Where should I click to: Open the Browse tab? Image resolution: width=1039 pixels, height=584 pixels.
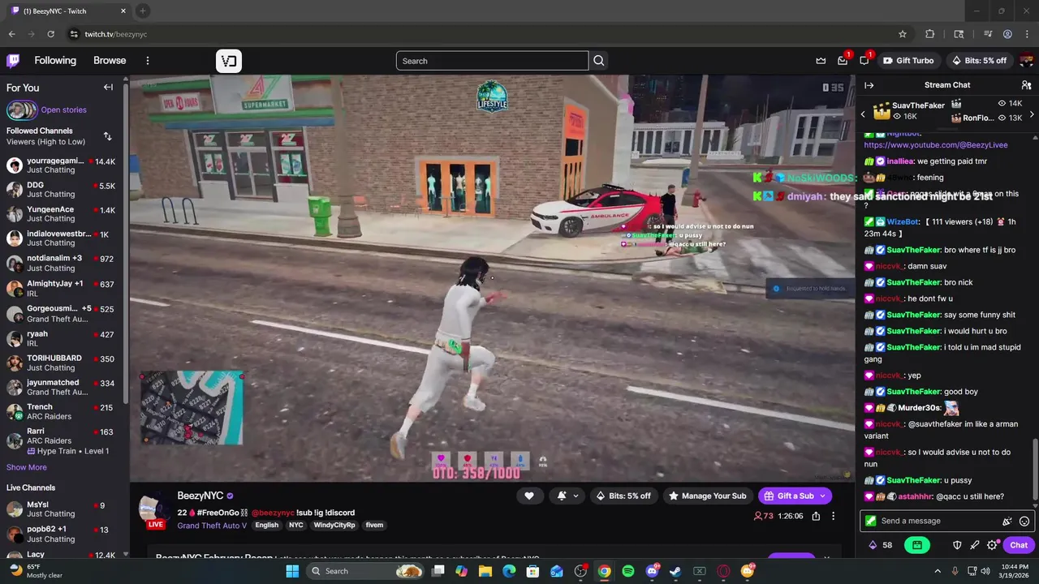pyautogui.click(x=110, y=61)
